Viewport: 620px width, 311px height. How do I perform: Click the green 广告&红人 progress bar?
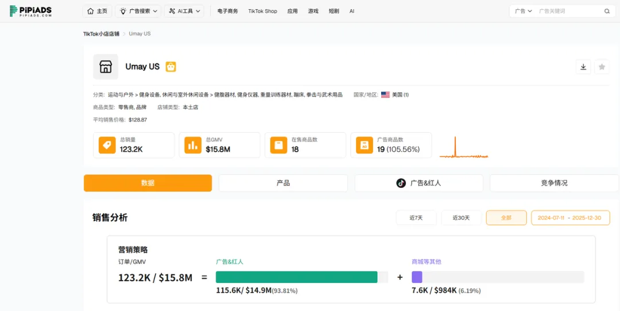coord(296,277)
